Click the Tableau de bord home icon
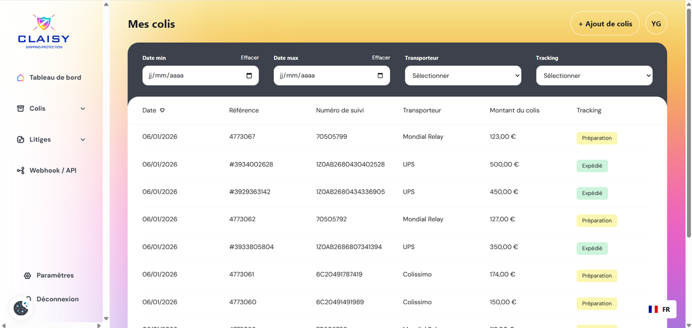 [21, 78]
